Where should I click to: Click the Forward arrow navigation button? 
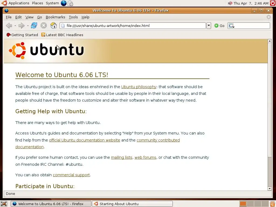click(x=21, y=26)
